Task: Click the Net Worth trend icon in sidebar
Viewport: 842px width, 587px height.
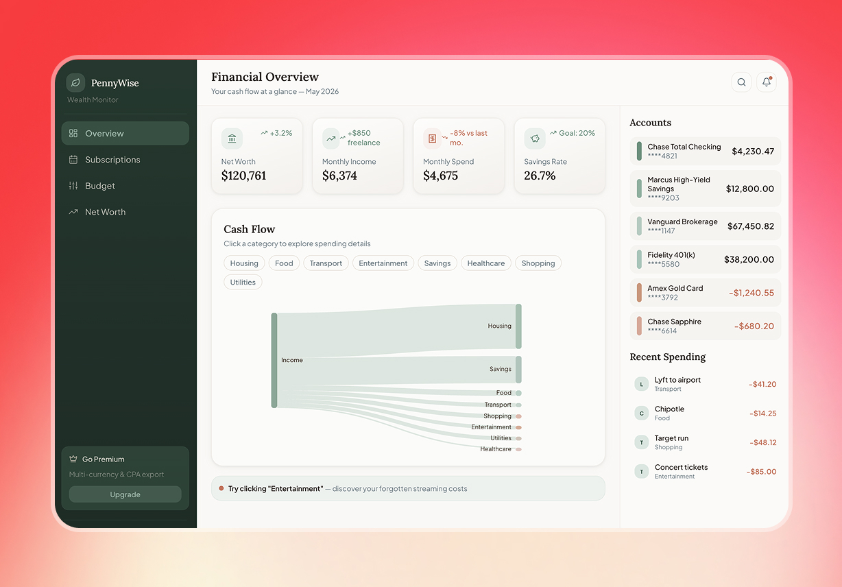Action: click(73, 212)
